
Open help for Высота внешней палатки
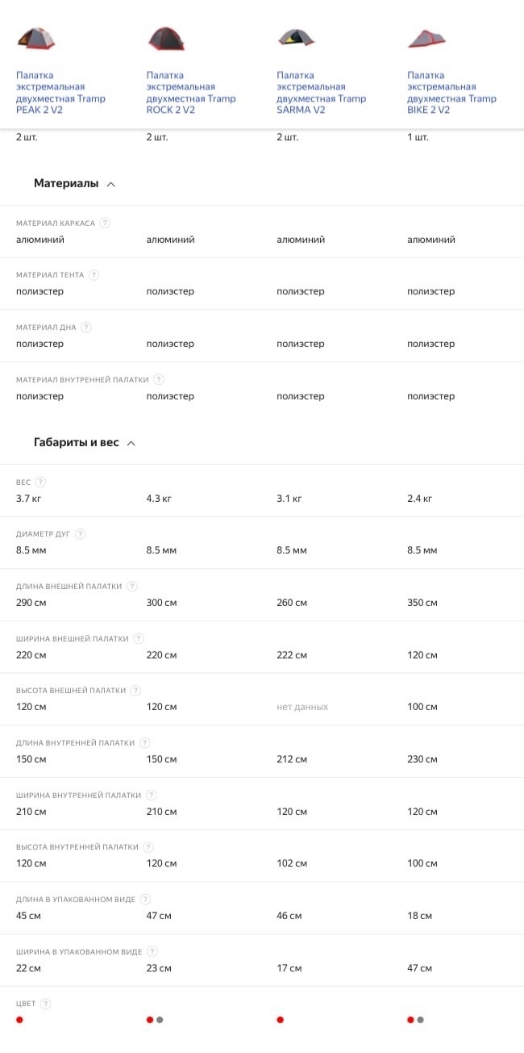[x=136, y=691]
